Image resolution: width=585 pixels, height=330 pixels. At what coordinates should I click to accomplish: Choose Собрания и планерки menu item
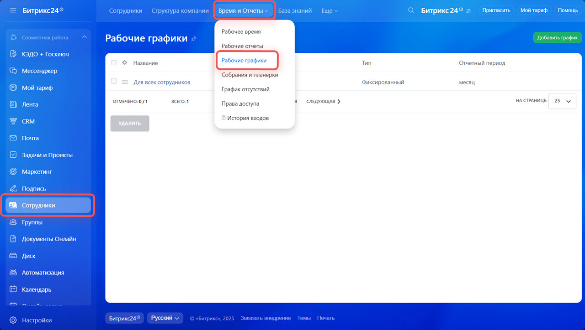(250, 75)
